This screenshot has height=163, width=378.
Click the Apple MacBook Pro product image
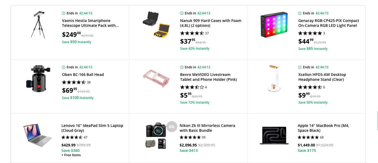click(x=274, y=135)
